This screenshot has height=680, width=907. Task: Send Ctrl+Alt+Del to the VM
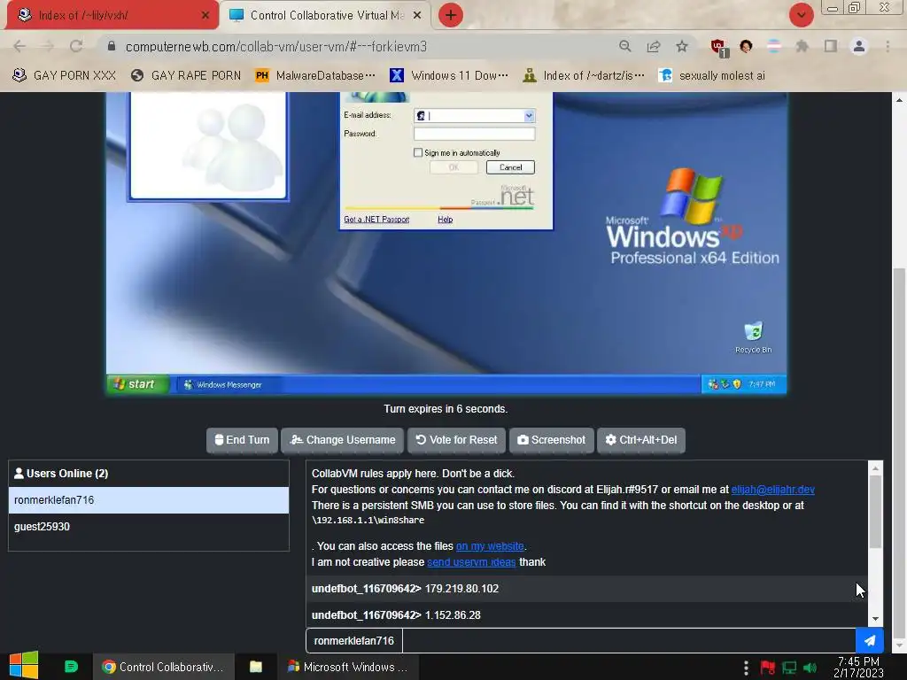pos(641,440)
